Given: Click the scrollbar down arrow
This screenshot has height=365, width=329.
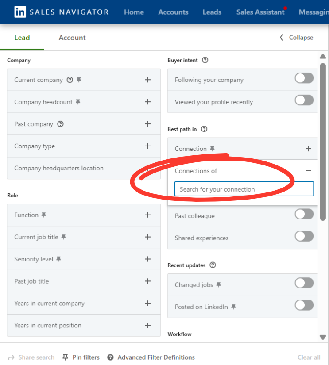Looking at the screenshot, I should tap(323, 337).
